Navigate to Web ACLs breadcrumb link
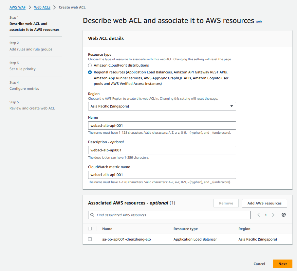 [42, 8]
